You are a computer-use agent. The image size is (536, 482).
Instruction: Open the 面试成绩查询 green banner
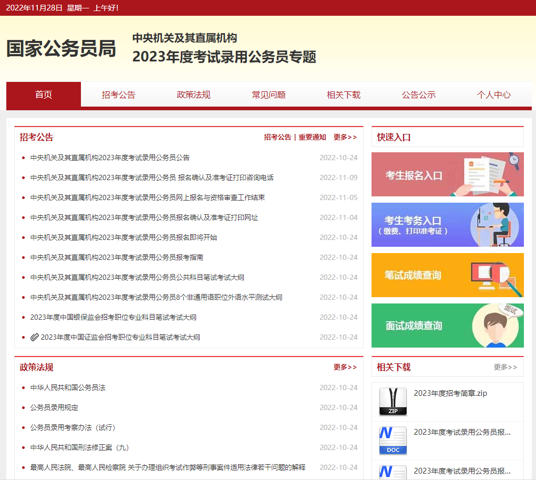tap(447, 326)
